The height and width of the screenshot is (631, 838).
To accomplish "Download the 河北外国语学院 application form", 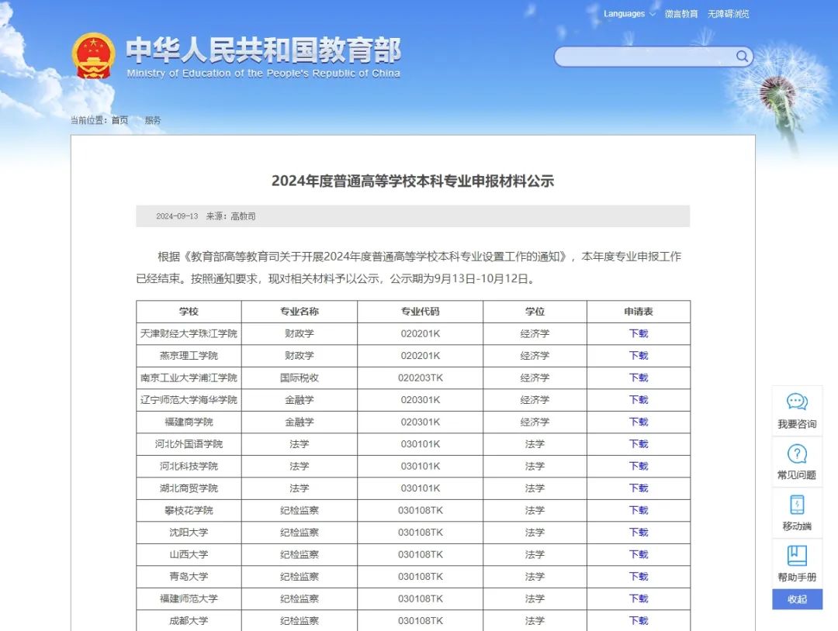I will pos(638,444).
